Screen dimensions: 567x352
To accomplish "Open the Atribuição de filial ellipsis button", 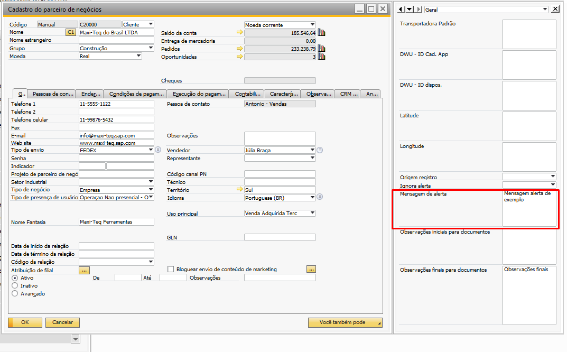I will tap(84, 270).
